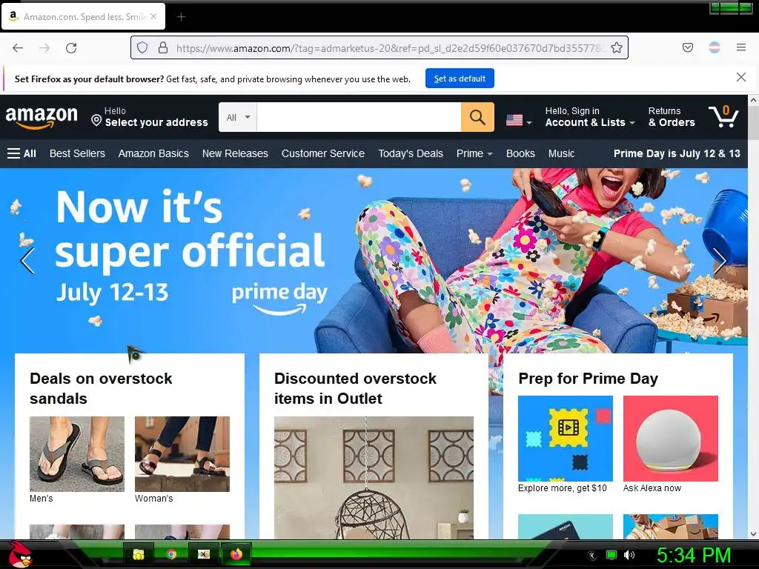This screenshot has width=759, height=569.
Task: Go back using browser back arrow
Action: pos(18,47)
